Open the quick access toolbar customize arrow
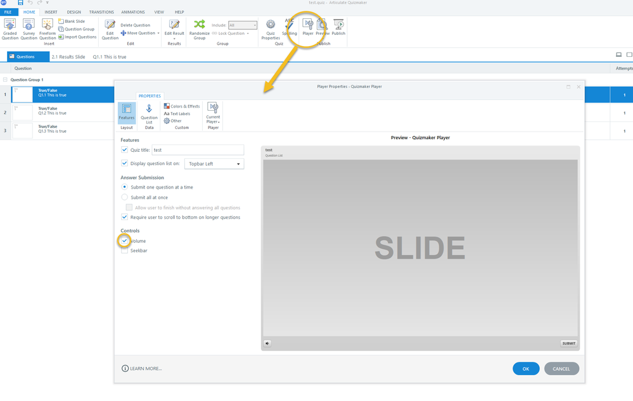The image size is (633, 401). tap(48, 3)
